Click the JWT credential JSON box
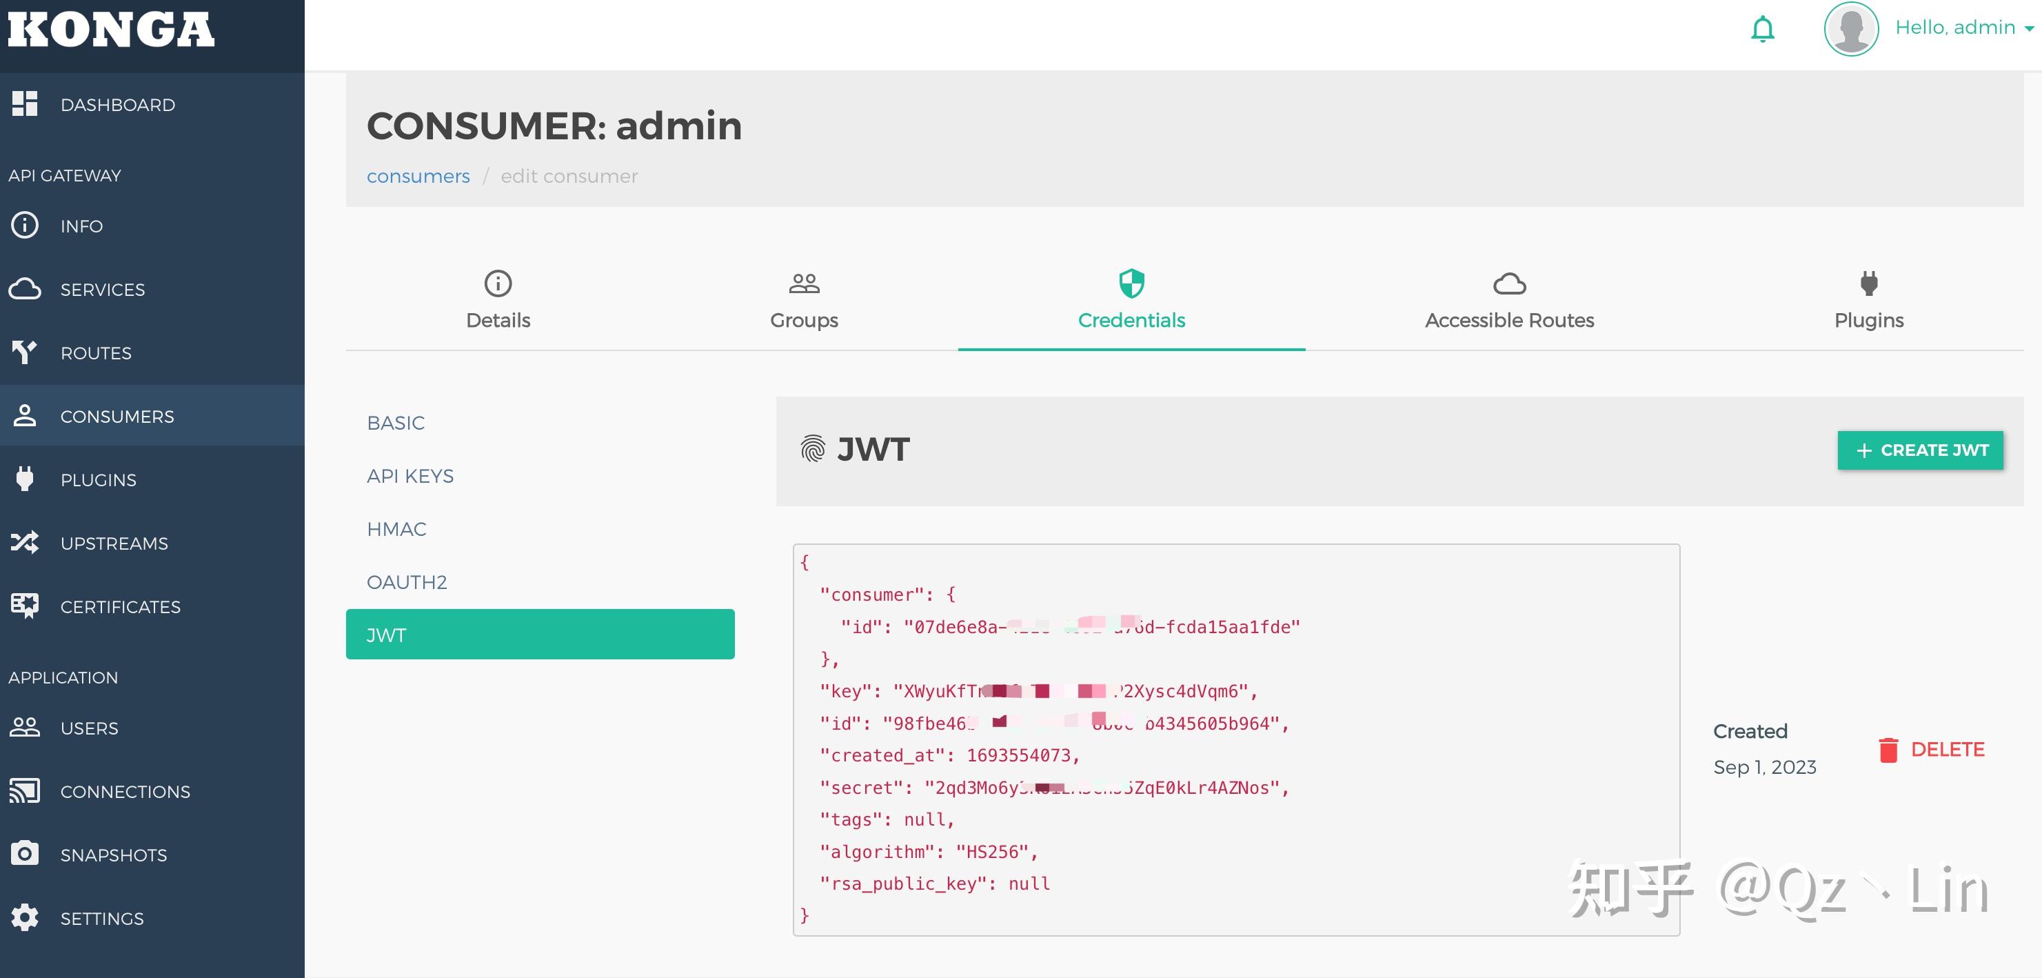Image resolution: width=2042 pixels, height=978 pixels. 1235,739
